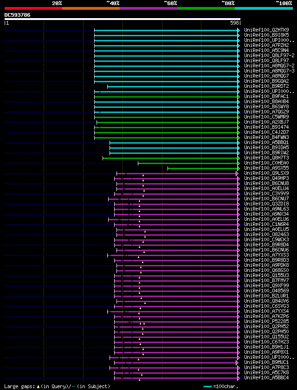Open hit UniRef100_B9I8K5
Image resolution: width=297 pixels, height=390 pixels.
coord(266,35)
